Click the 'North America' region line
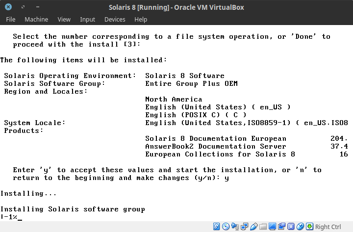Viewport: 353px width, 232px height. coord(174,100)
